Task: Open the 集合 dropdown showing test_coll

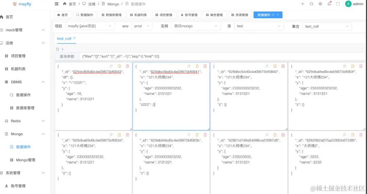Action: click(x=327, y=26)
